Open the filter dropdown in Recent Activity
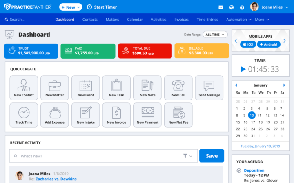 187,156
